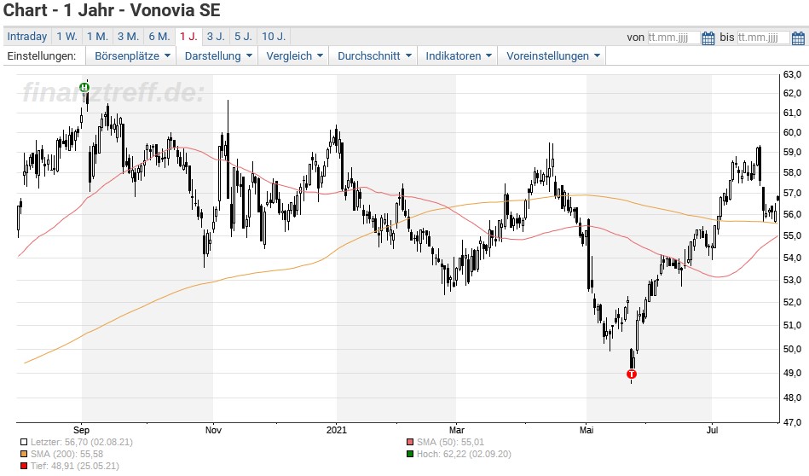Click the 'Mai' x-axis label
The height and width of the screenshot is (476, 809).
pos(587,430)
